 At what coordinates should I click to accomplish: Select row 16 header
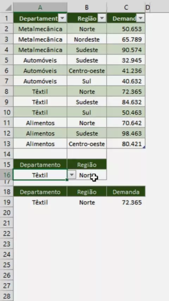[7, 175]
